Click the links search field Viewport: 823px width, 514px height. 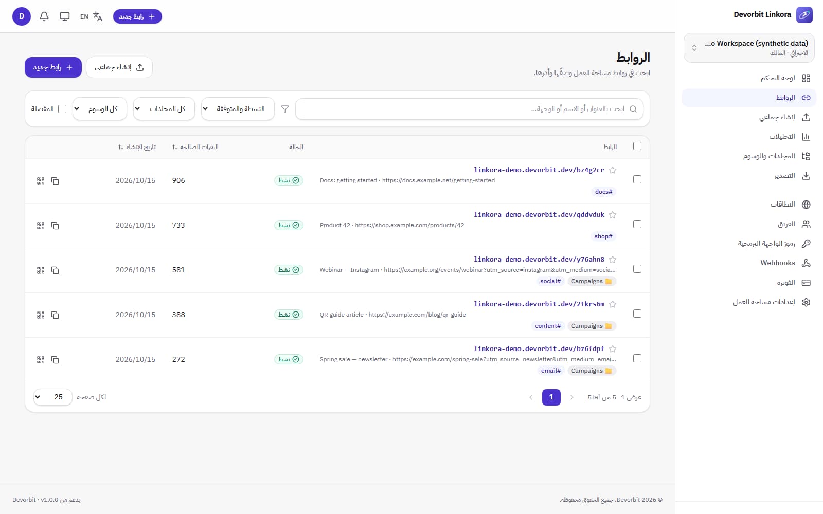coord(469,109)
